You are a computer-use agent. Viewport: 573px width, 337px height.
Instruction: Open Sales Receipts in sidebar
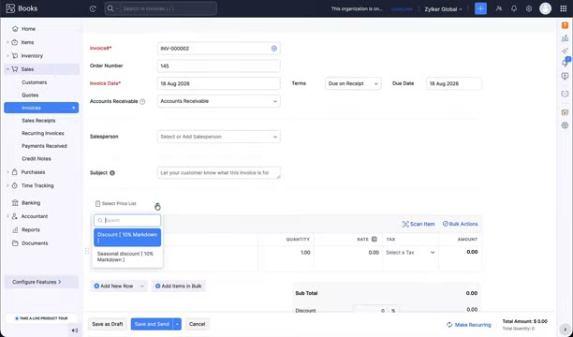point(38,121)
